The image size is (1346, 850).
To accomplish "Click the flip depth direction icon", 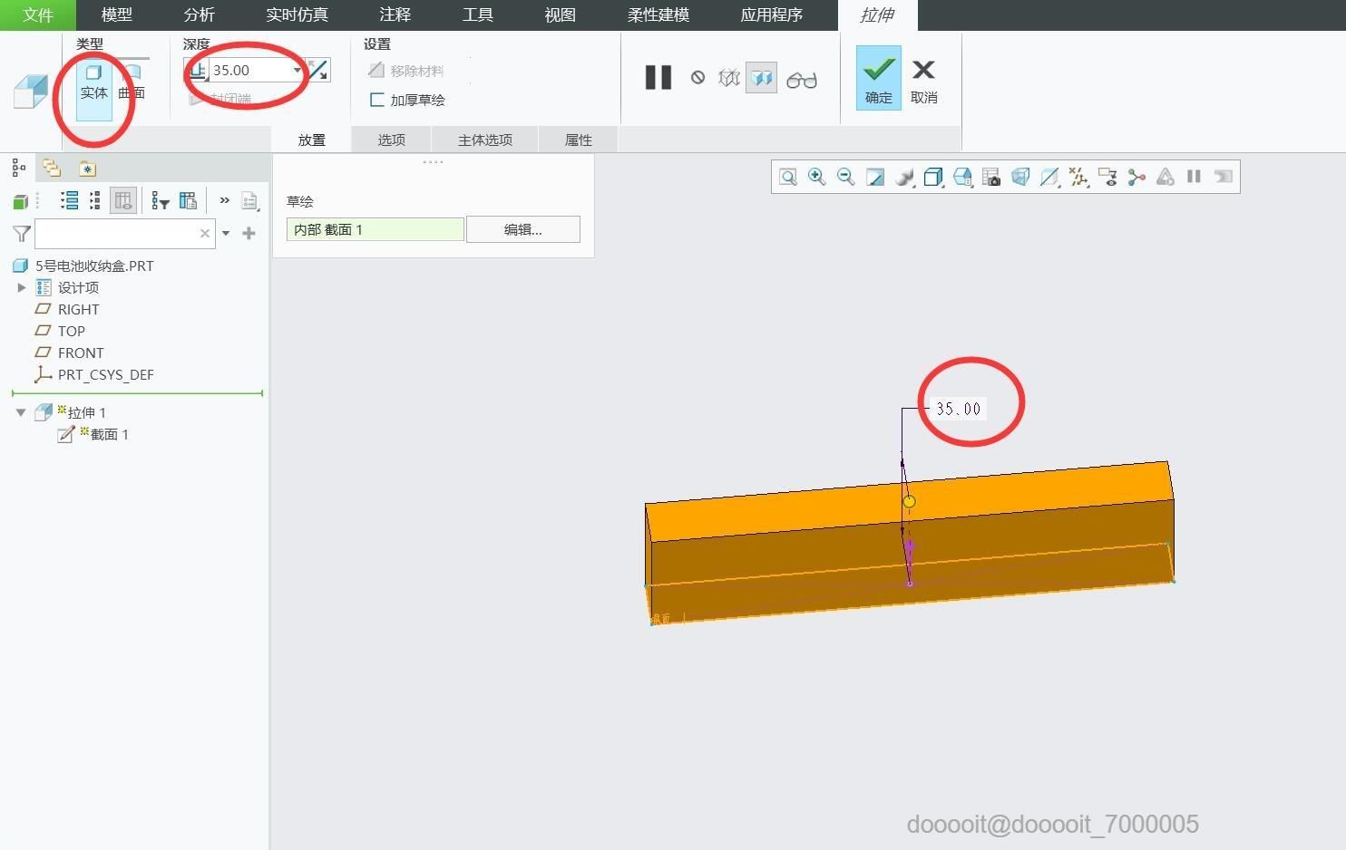I will (x=318, y=70).
